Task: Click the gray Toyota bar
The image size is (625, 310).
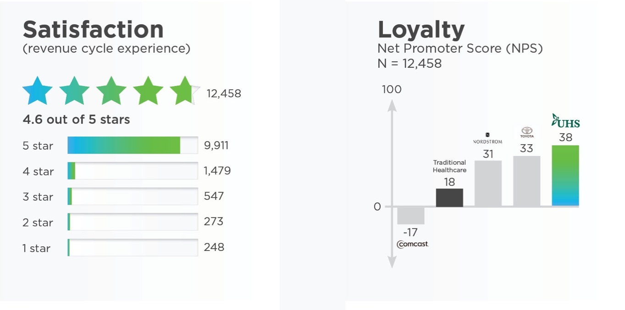Action: coord(526,181)
